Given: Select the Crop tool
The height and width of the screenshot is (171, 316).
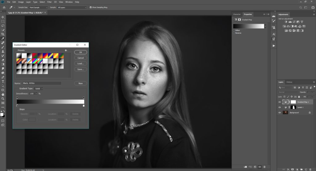Looking at the screenshot, I should click(3, 34).
